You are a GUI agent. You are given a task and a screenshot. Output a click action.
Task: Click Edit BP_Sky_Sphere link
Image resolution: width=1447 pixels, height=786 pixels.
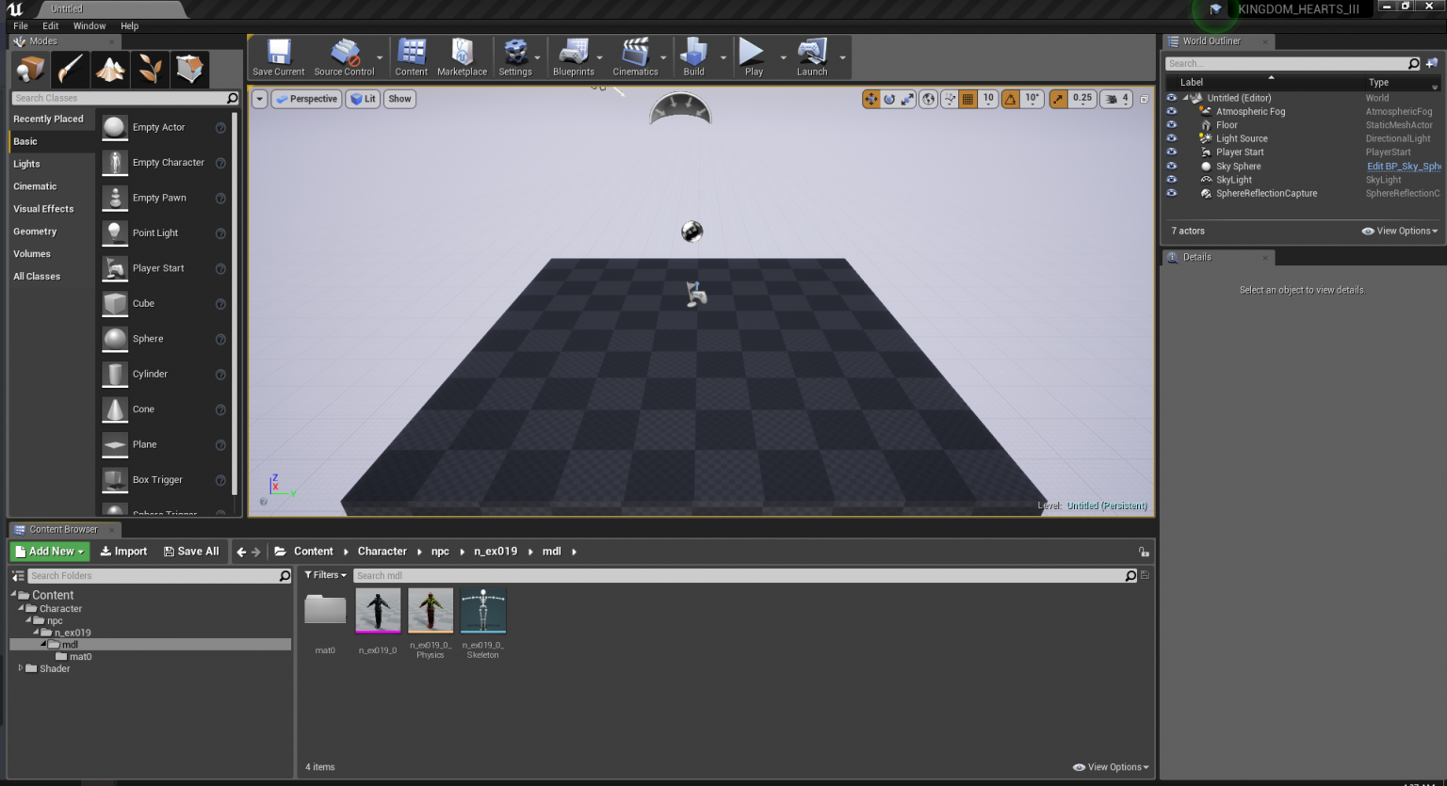[1404, 166]
